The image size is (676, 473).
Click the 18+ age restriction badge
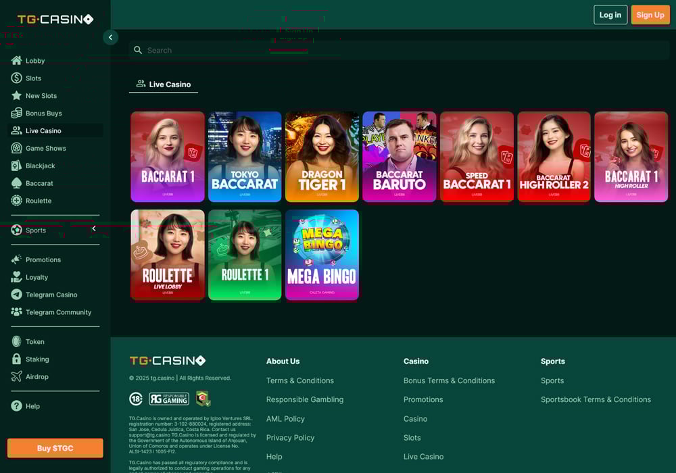pos(136,399)
